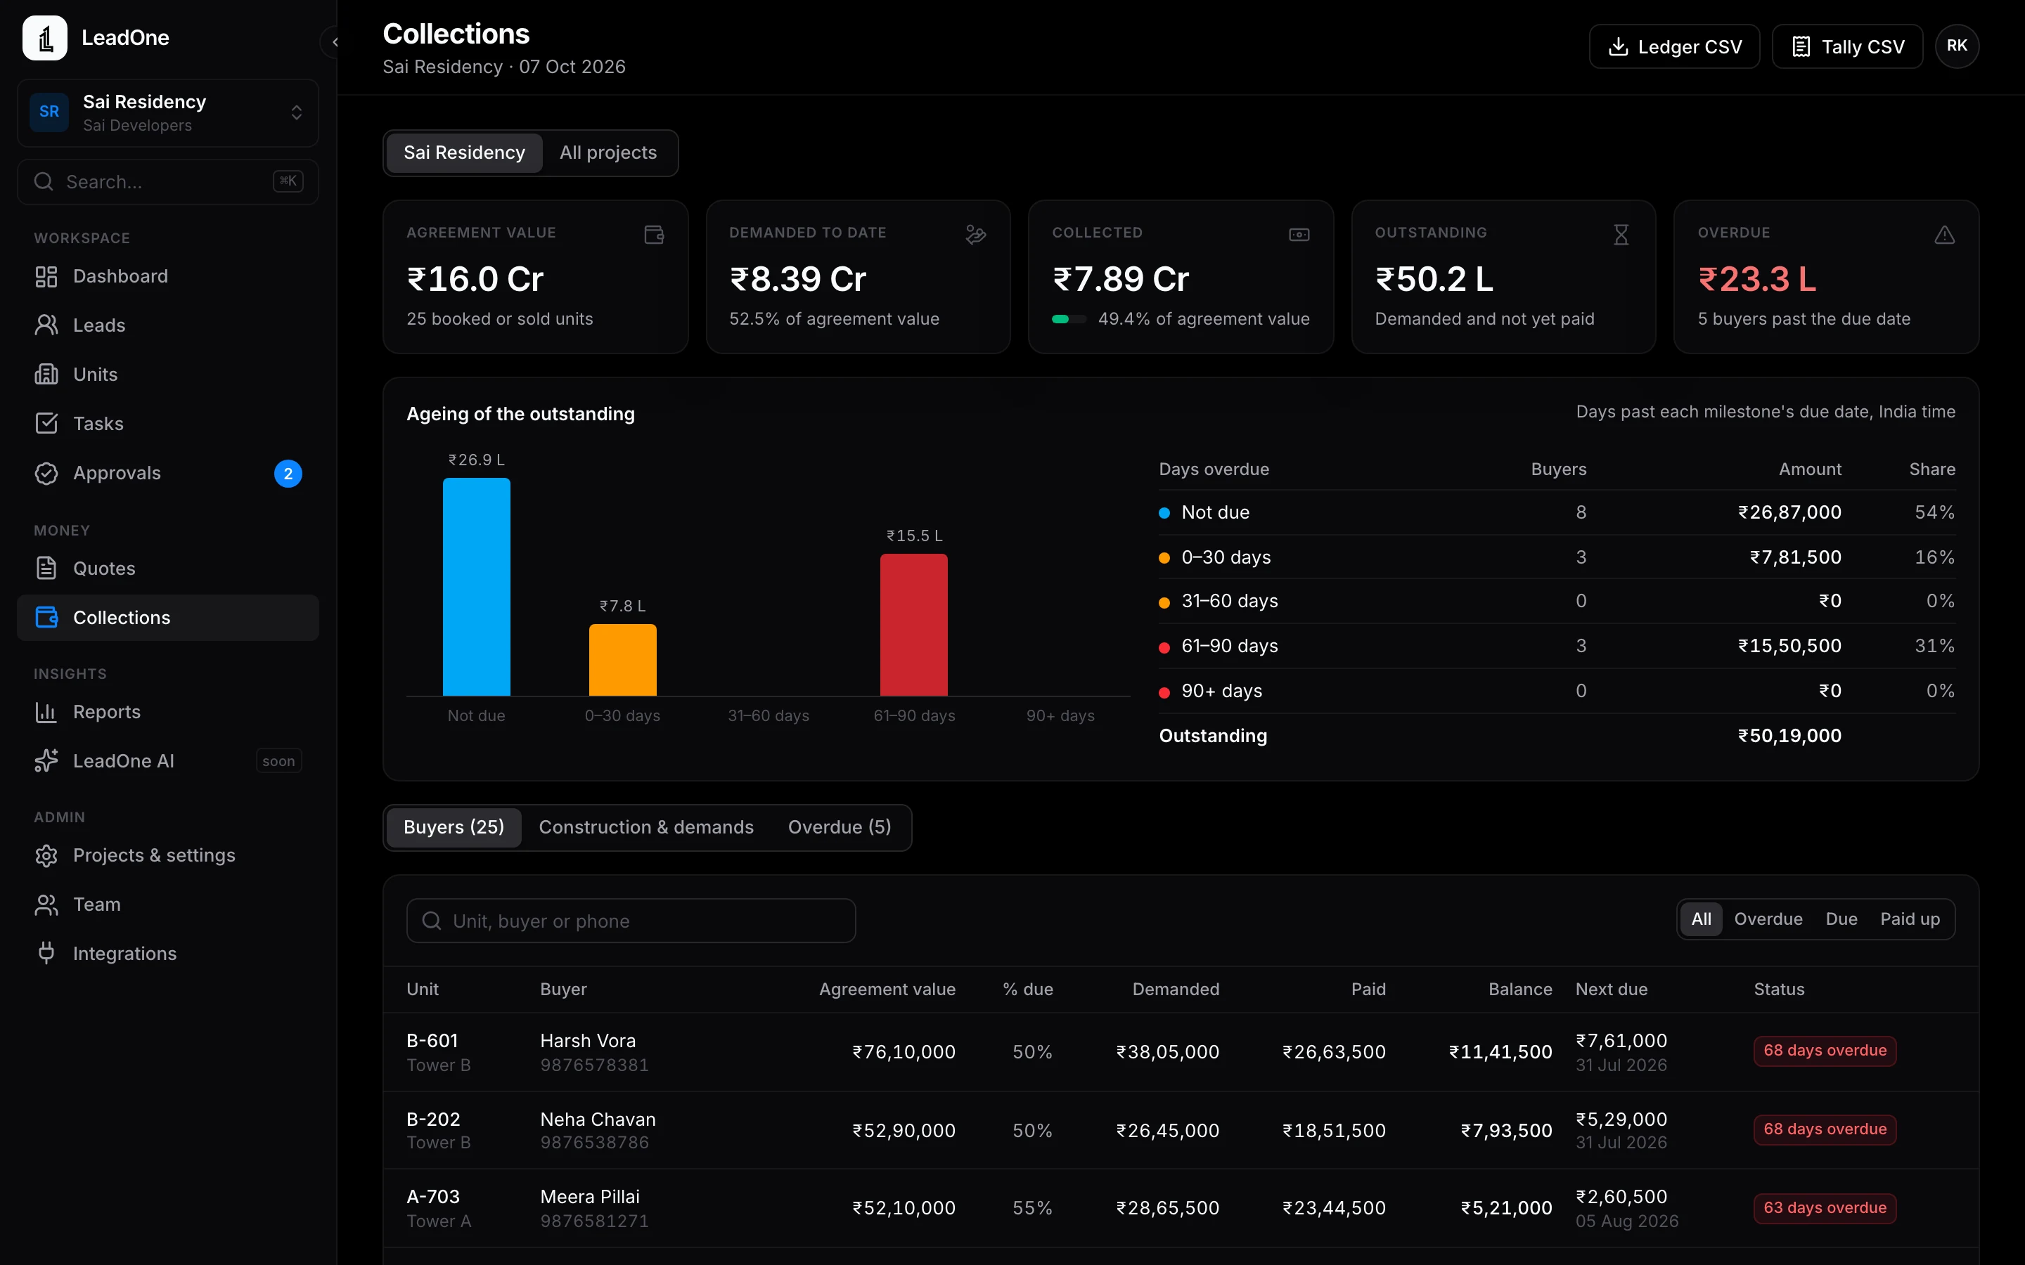Viewport: 2025px width, 1265px height.
Task: Click the Leads people icon
Action: 46,325
